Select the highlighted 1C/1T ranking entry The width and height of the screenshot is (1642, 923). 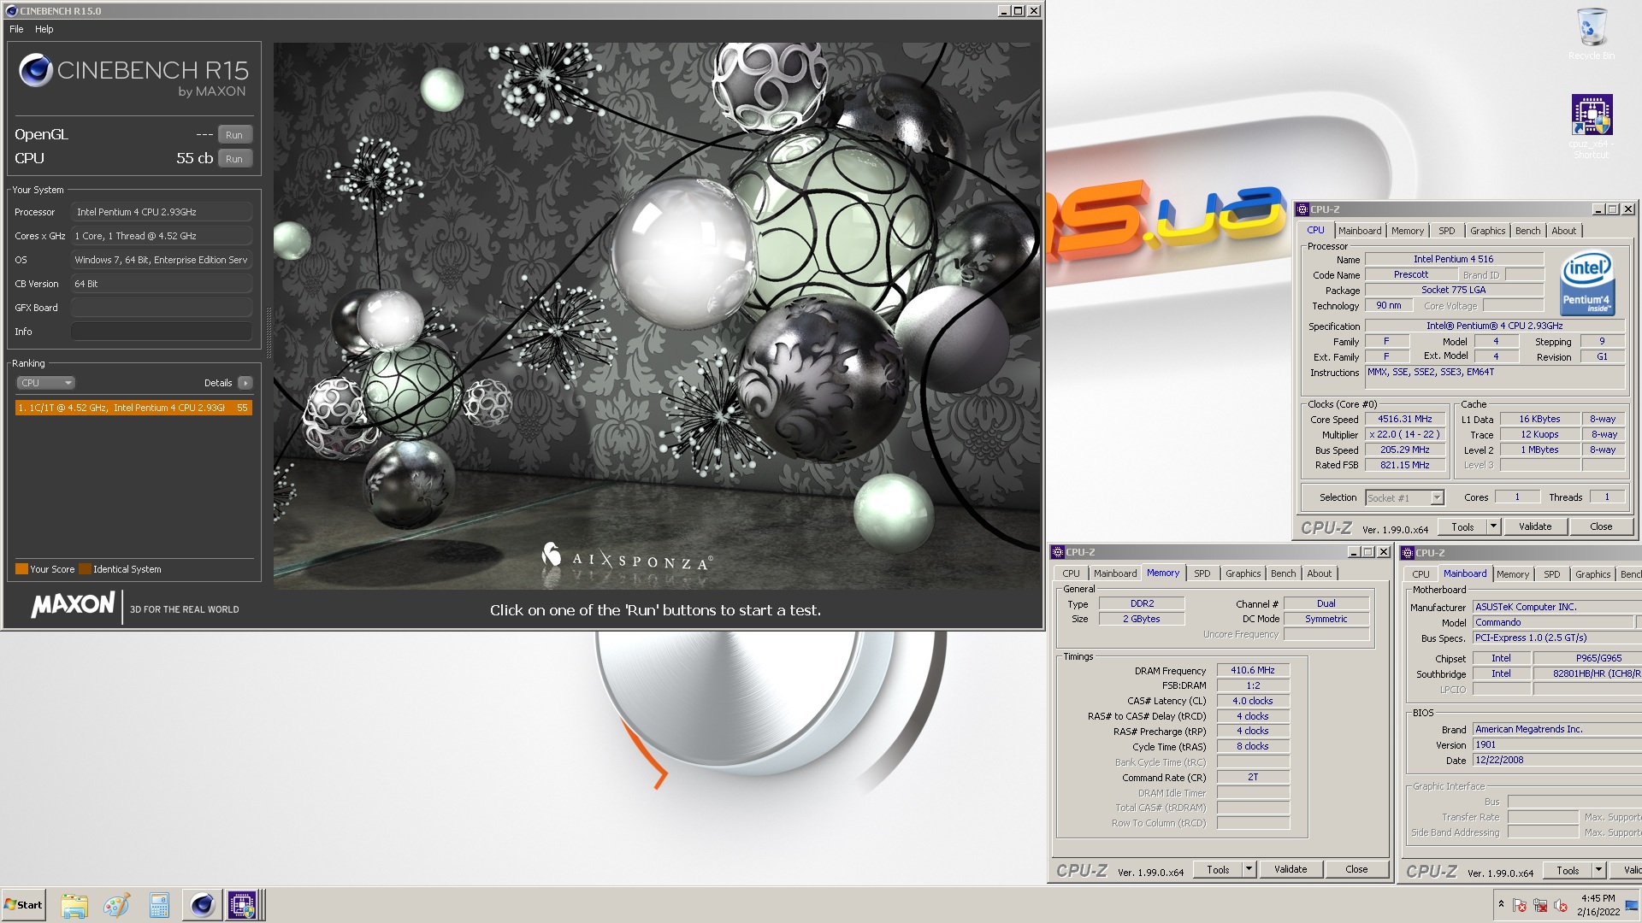pos(133,408)
